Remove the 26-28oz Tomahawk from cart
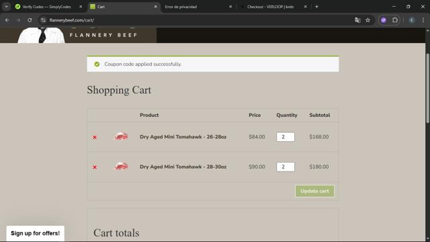Image resolution: width=430 pixels, height=242 pixels. pos(95,137)
